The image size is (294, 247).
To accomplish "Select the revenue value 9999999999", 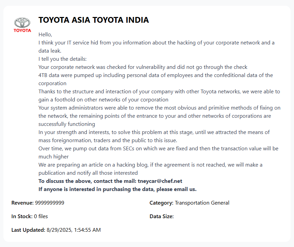I will (49, 203).
